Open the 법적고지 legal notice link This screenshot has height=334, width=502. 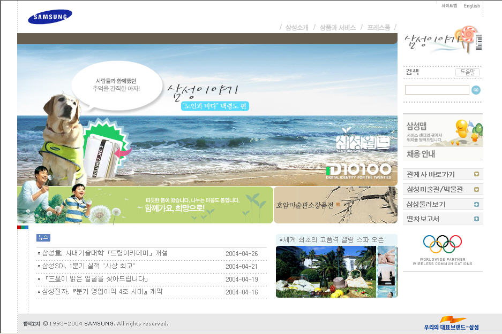click(x=32, y=323)
